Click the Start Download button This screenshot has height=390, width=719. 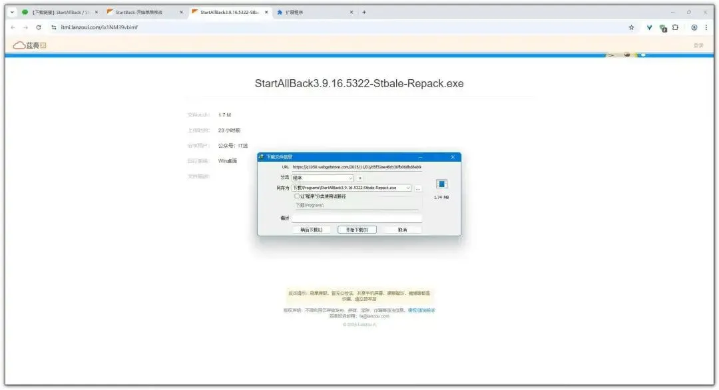tap(357, 230)
